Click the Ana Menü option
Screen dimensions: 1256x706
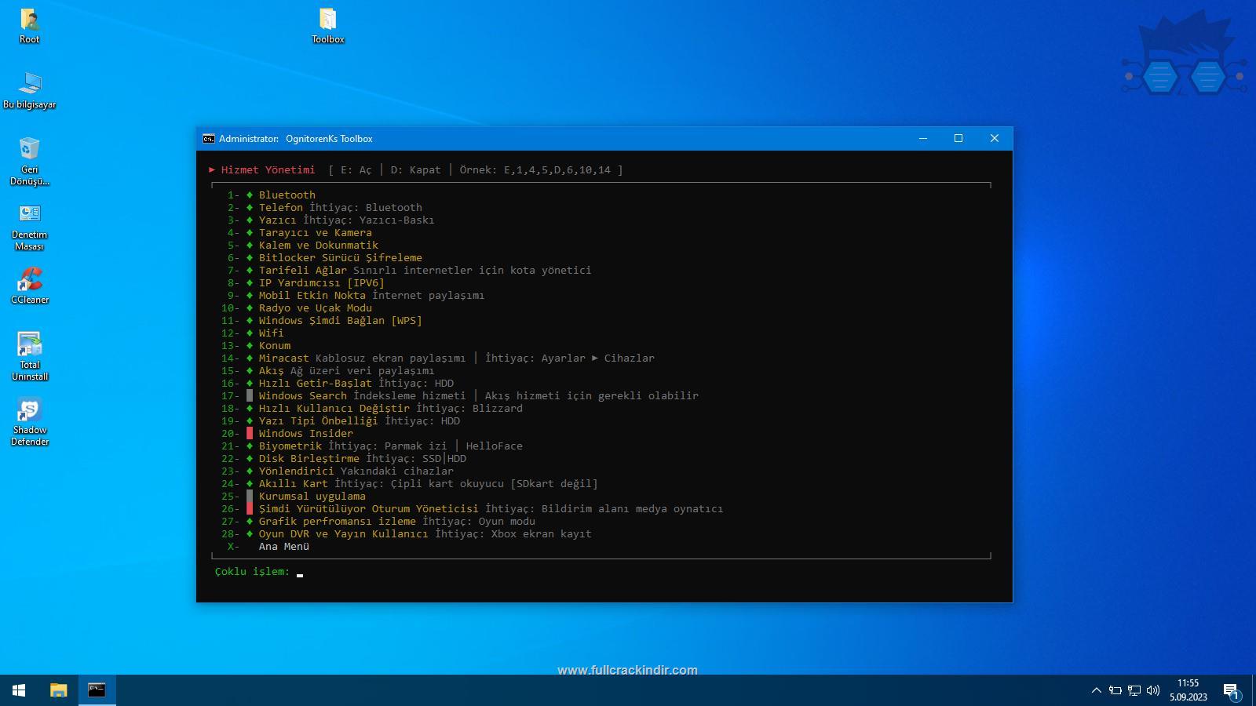click(283, 547)
